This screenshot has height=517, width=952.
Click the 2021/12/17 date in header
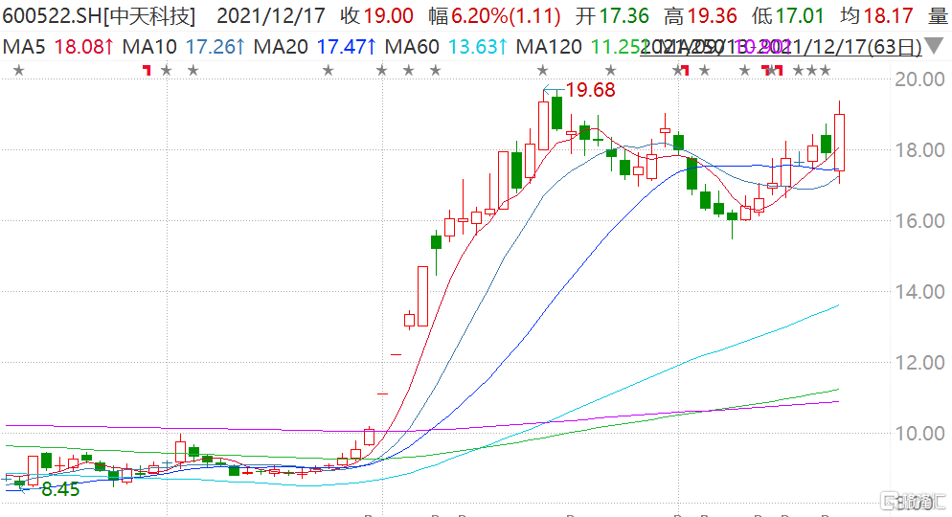pos(272,16)
